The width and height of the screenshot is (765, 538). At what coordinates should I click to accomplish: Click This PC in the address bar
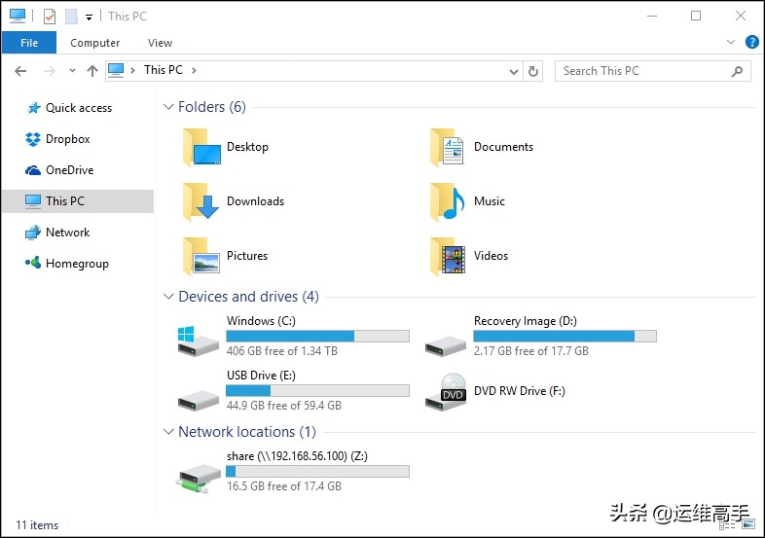point(163,70)
